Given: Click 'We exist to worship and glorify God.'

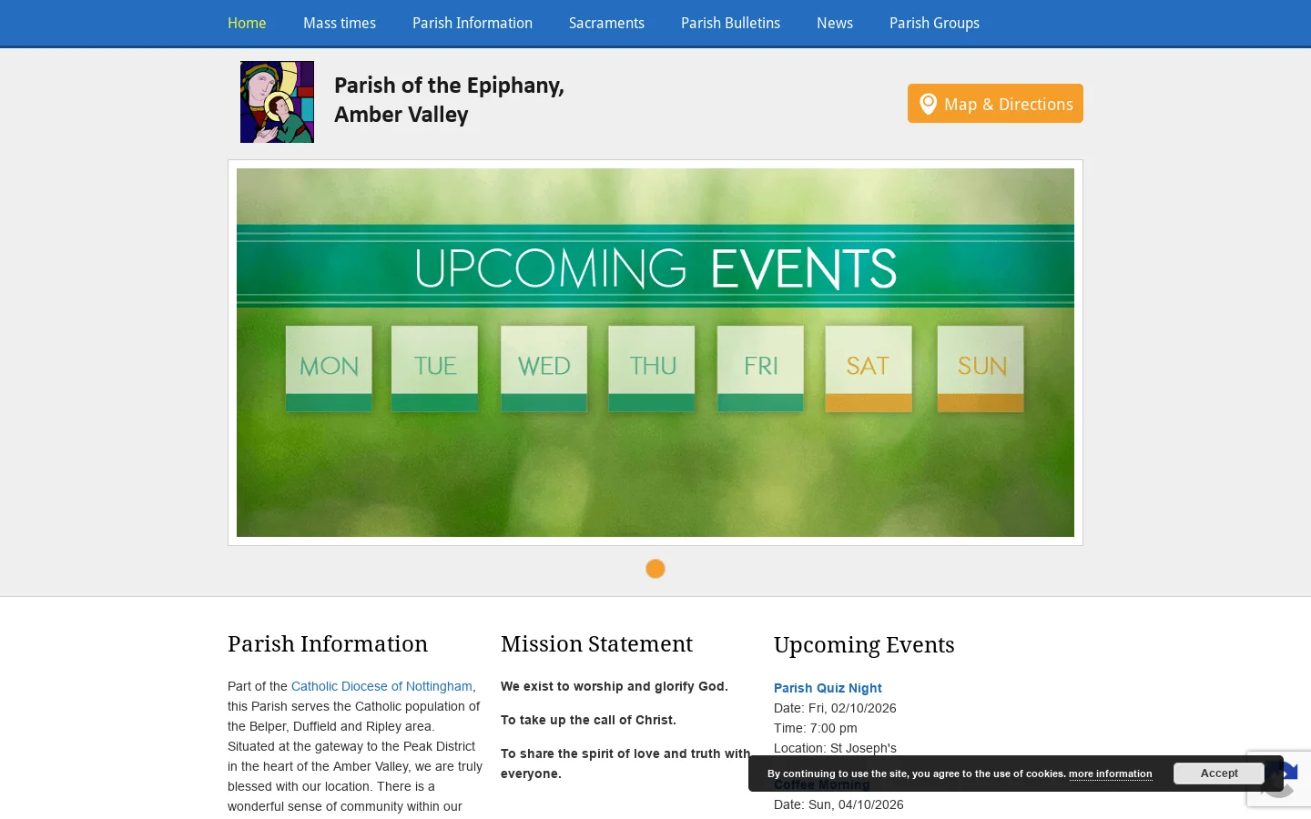Looking at the screenshot, I should pos(615,686).
